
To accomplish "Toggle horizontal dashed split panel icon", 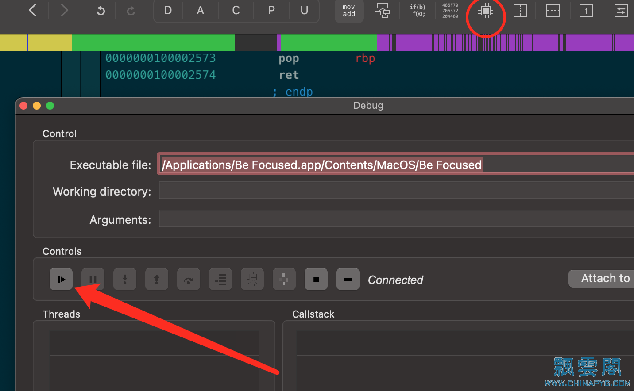I will point(553,11).
